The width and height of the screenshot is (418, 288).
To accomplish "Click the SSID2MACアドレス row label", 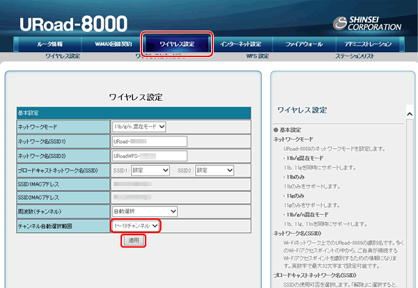I will (63, 198).
